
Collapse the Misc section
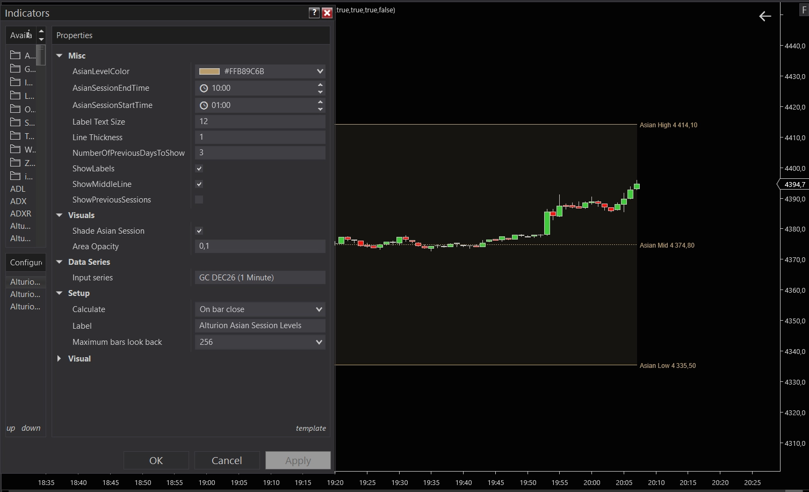pyautogui.click(x=59, y=56)
